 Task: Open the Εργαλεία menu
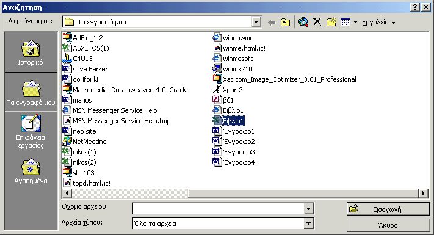coord(378,22)
